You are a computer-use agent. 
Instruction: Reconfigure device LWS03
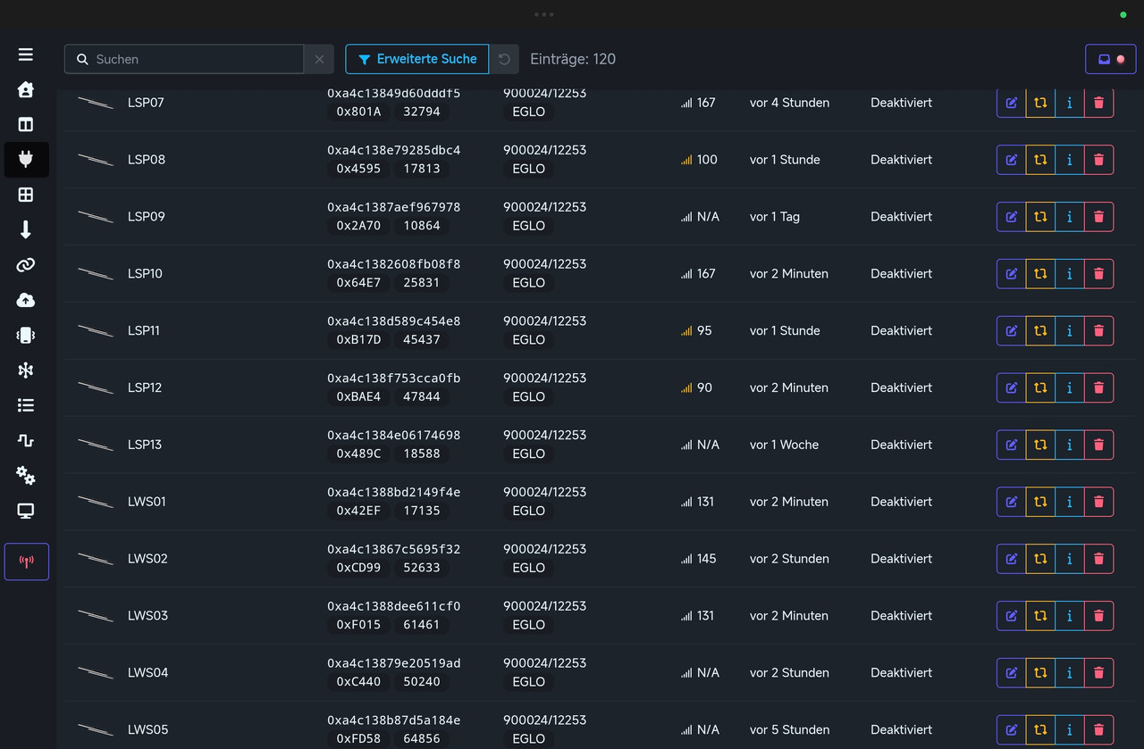click(1040, 616)
